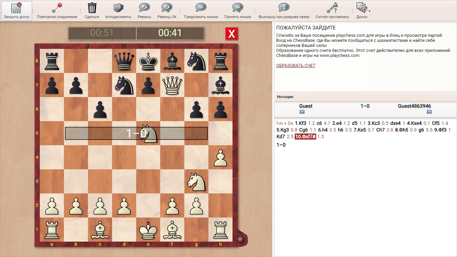Image resolution: width=457 pixels, height=257 pixels.
Task: Accept rematch via Реванш OK icon
Action: point(167,8)
